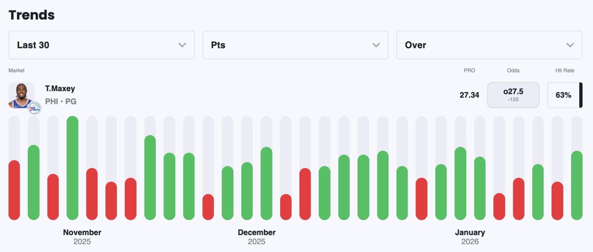
Task: Click the tallest green bar in the chart
Action: tap(72, 168)
